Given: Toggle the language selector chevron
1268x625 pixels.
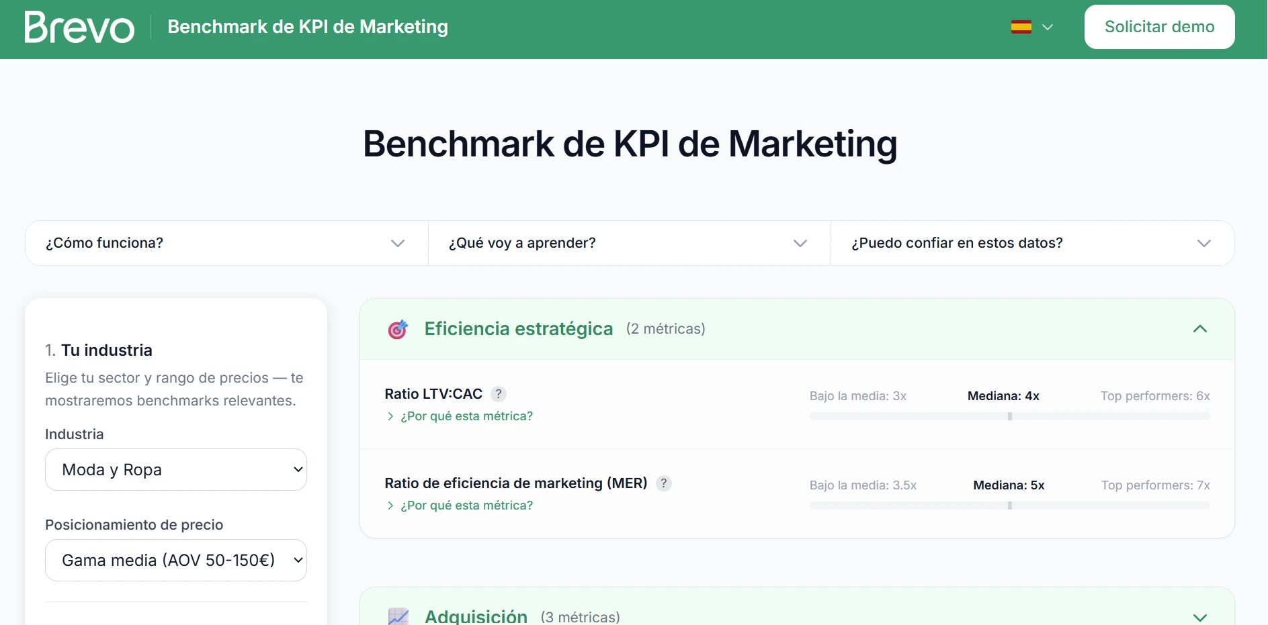Looking at the screenshot, I should (1046, 28).
